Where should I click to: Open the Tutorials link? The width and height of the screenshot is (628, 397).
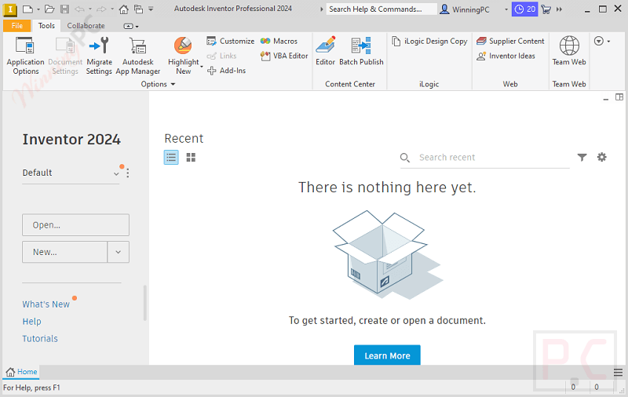pyautogui.click(x=40, y=339)
